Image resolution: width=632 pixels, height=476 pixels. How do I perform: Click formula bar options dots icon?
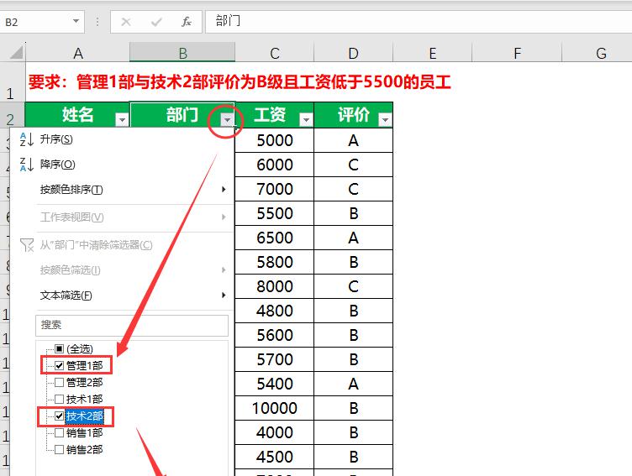coord(97,22)
